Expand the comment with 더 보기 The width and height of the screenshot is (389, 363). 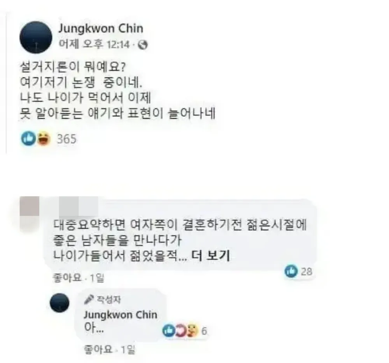tap(210, 256)
